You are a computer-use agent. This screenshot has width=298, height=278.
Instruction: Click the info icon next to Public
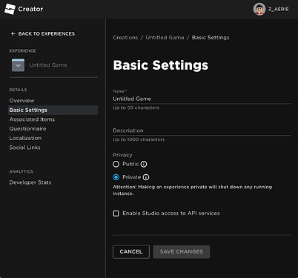[144, 164]
